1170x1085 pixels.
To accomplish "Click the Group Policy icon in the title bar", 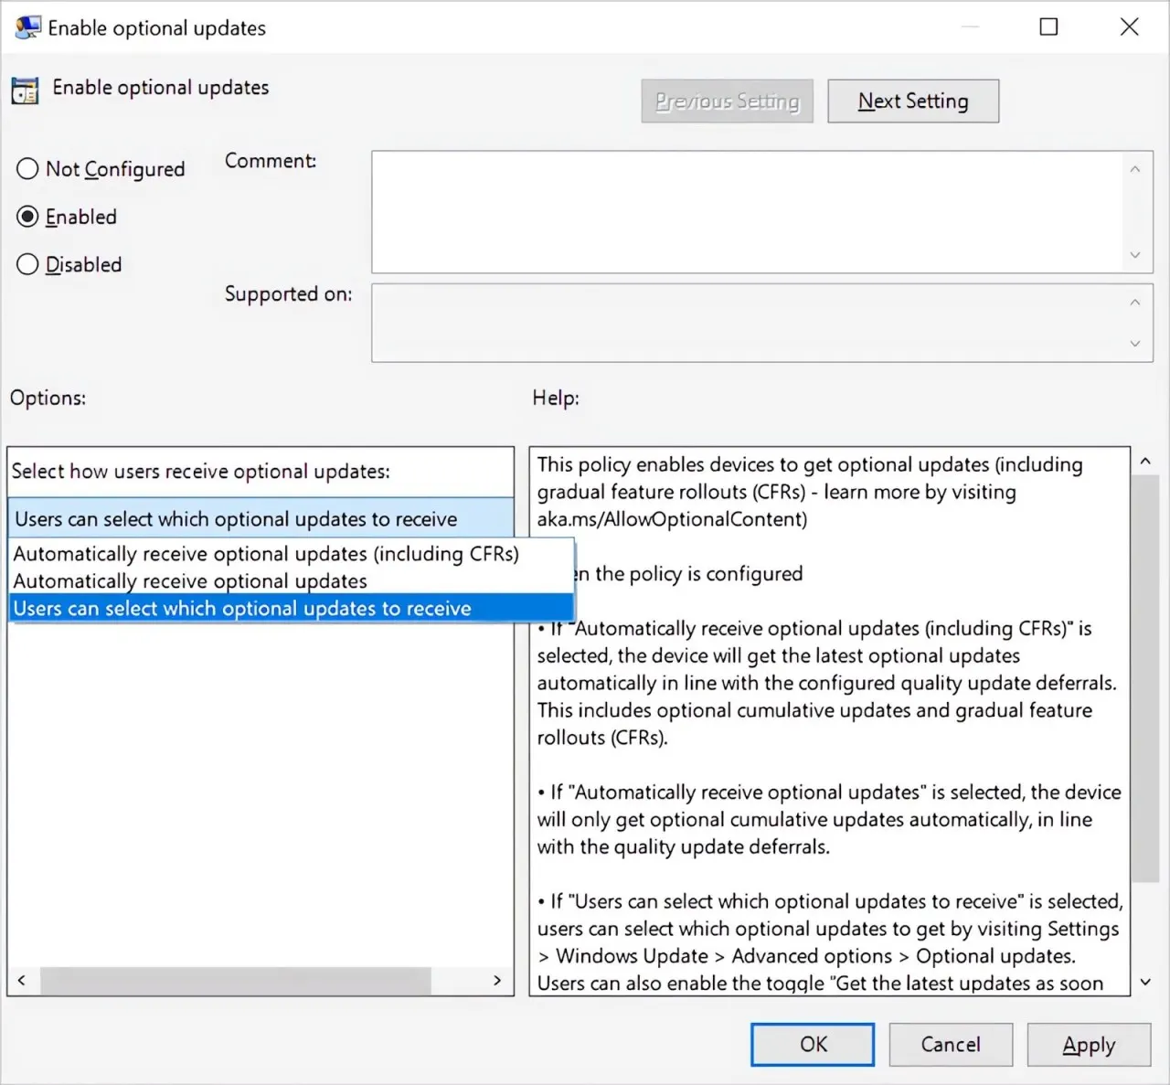I will [x=27, y=27].
